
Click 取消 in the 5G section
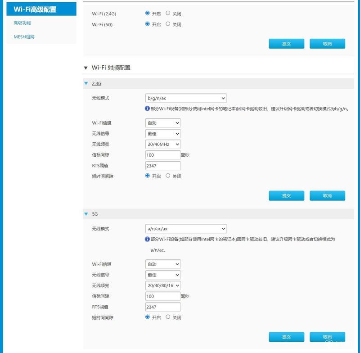click(327, 337)
